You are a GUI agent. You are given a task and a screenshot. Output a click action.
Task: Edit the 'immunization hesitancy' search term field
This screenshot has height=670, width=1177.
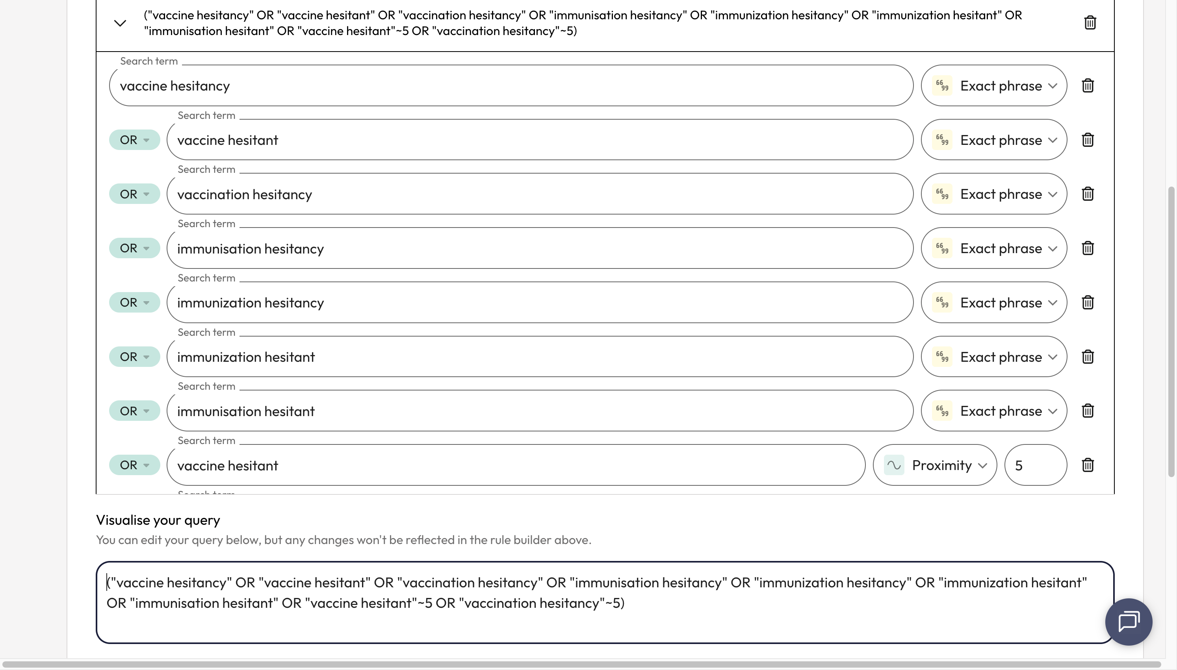(540, 302)
